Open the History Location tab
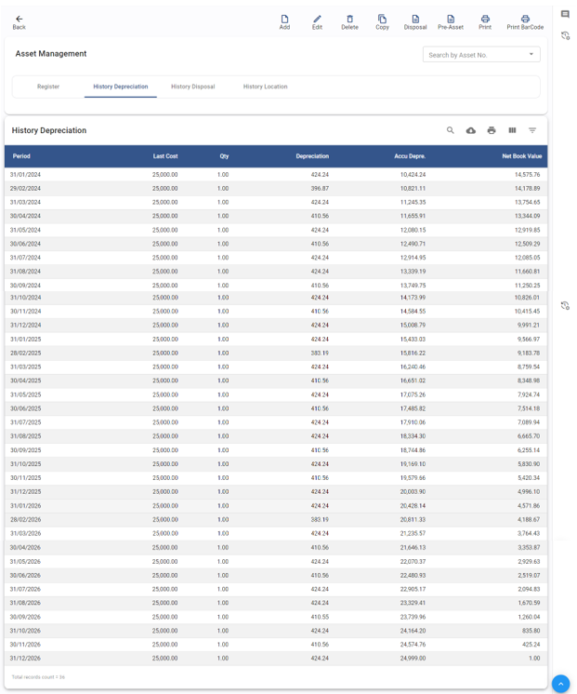The image size is (577, 694). tap(265, 87)
